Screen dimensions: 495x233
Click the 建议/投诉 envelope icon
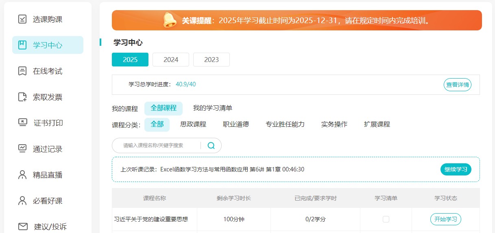click(23, 227)
